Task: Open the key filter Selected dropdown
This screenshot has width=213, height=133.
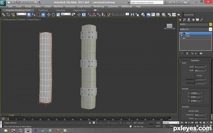Action: click(171, 123)
